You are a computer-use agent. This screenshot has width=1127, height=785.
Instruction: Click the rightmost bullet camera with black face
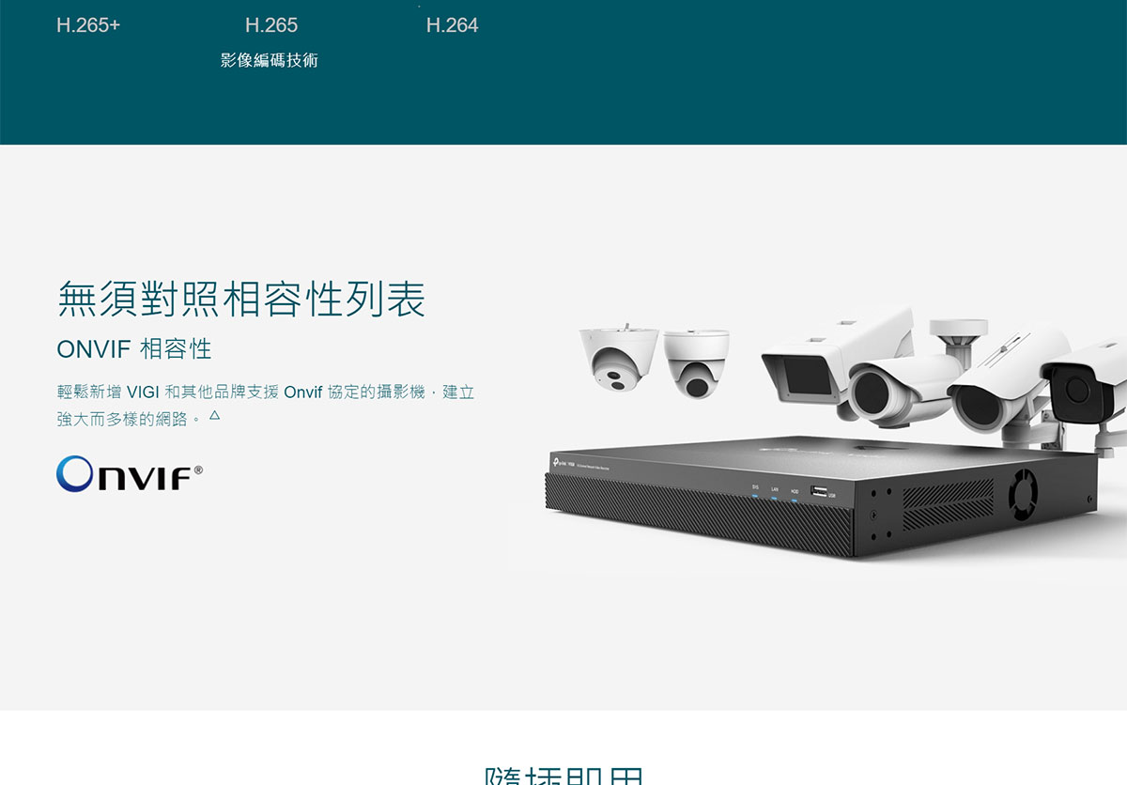1085,385
